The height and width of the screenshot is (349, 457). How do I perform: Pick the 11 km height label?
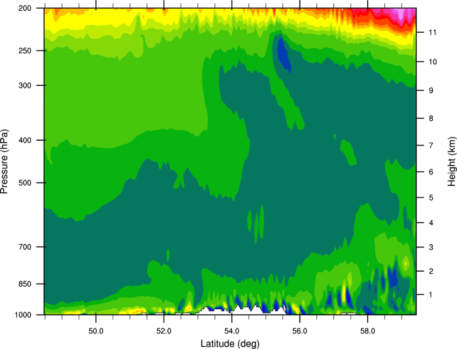(x=433, y=32)
